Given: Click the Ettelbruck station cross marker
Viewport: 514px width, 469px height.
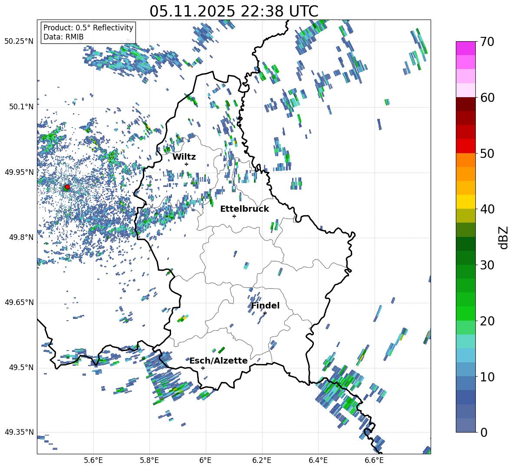Looking at the screenshot, I should coord(234,216).
